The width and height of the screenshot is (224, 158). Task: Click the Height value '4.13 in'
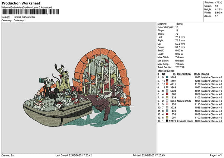[x=218, y=9]
